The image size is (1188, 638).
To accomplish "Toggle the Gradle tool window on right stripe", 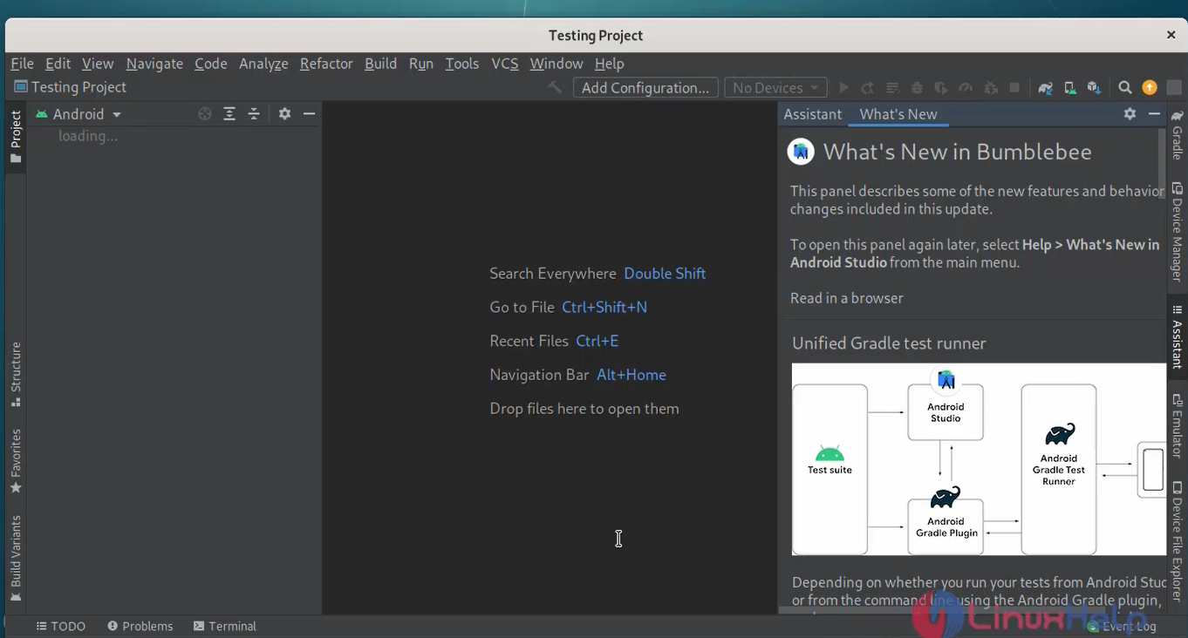I will pos(1177,134).
